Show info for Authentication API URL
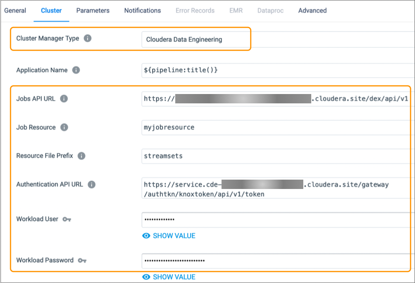415x283 pixels. (92, 184)
